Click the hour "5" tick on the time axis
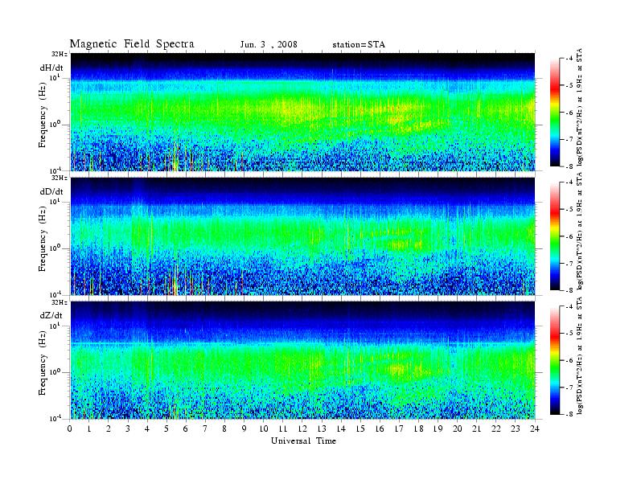The height and width of the screenshot is (492, 637). click(x=166, y=428)
